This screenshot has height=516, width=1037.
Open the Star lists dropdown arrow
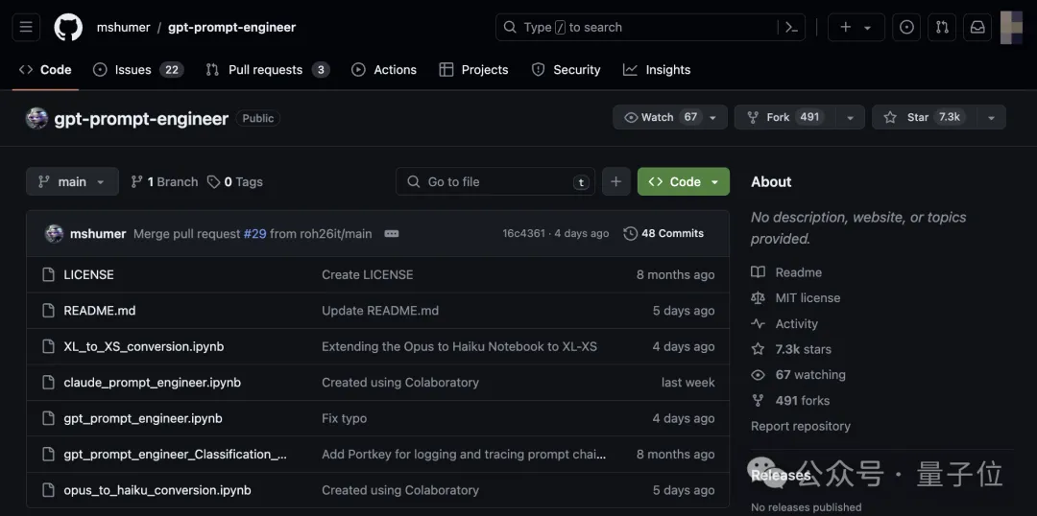(x=991, y=118)
